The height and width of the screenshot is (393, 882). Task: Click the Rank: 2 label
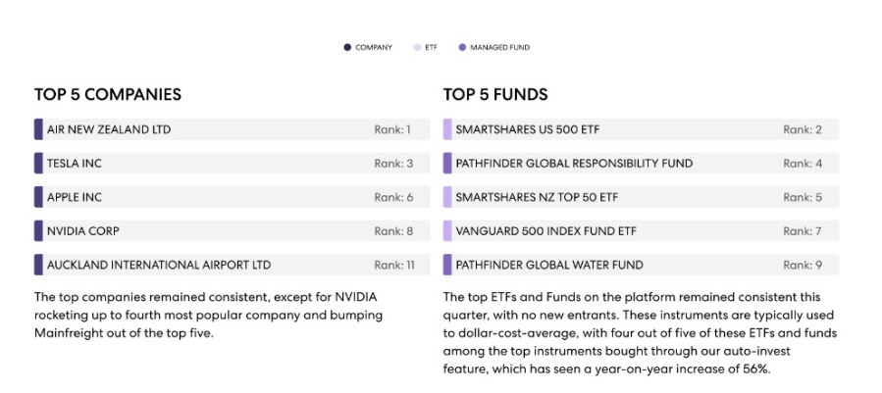802,129
